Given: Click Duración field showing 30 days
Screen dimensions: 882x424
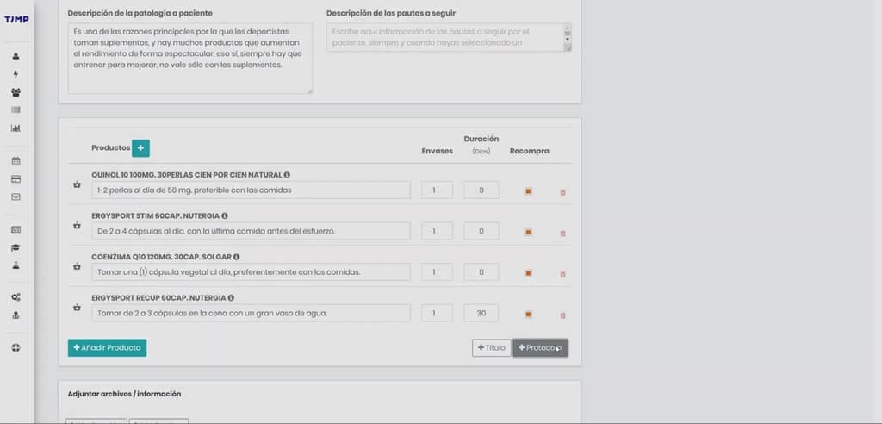Looking at the screenshot, I should (x=481, y=313).
